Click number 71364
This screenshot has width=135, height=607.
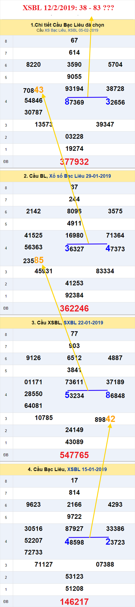[x=115, y=235]
